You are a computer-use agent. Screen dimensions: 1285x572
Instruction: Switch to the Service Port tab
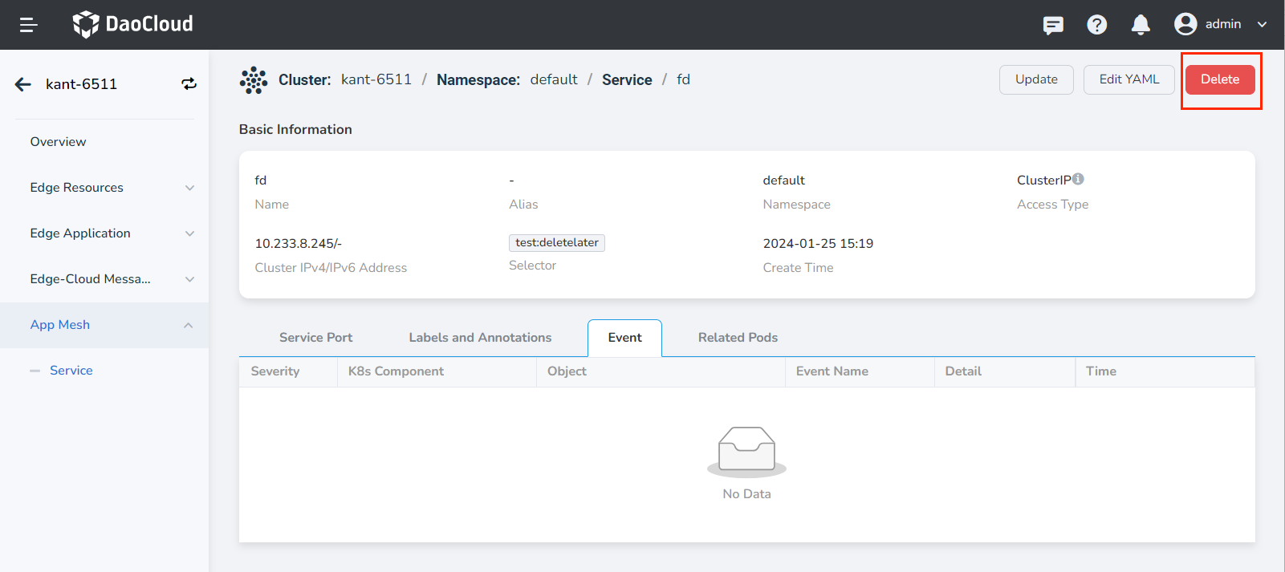(315, 338)
